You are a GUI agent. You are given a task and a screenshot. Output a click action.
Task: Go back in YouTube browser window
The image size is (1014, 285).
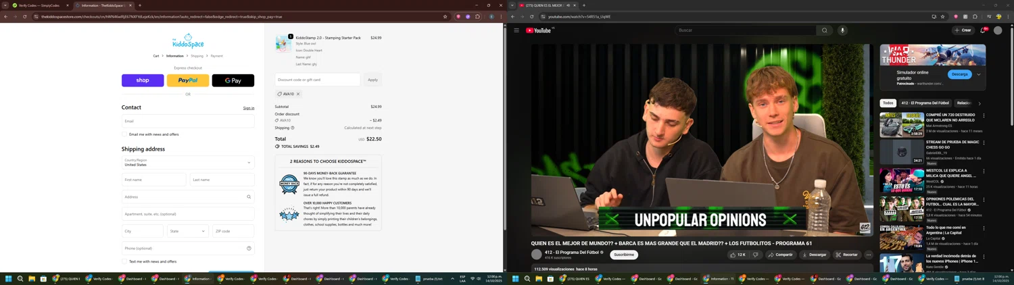click(513, 17)
